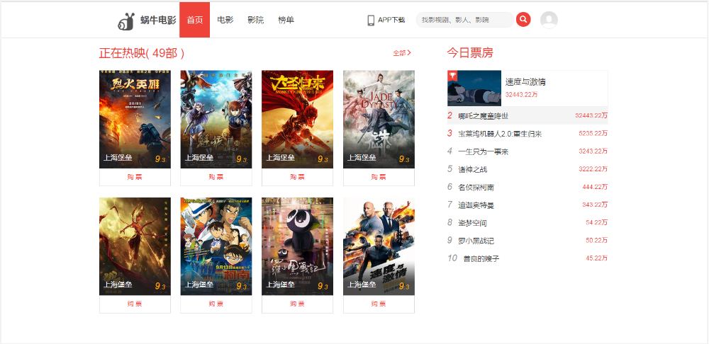Click the 今日票房 heading
Image resolution: width=709 pixels, height=344 pixels.
pyautogui.click(x=470, y=53)
